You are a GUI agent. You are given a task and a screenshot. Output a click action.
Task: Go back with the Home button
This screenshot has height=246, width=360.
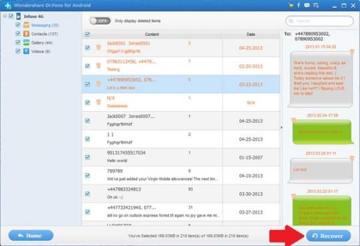[31, 235]
